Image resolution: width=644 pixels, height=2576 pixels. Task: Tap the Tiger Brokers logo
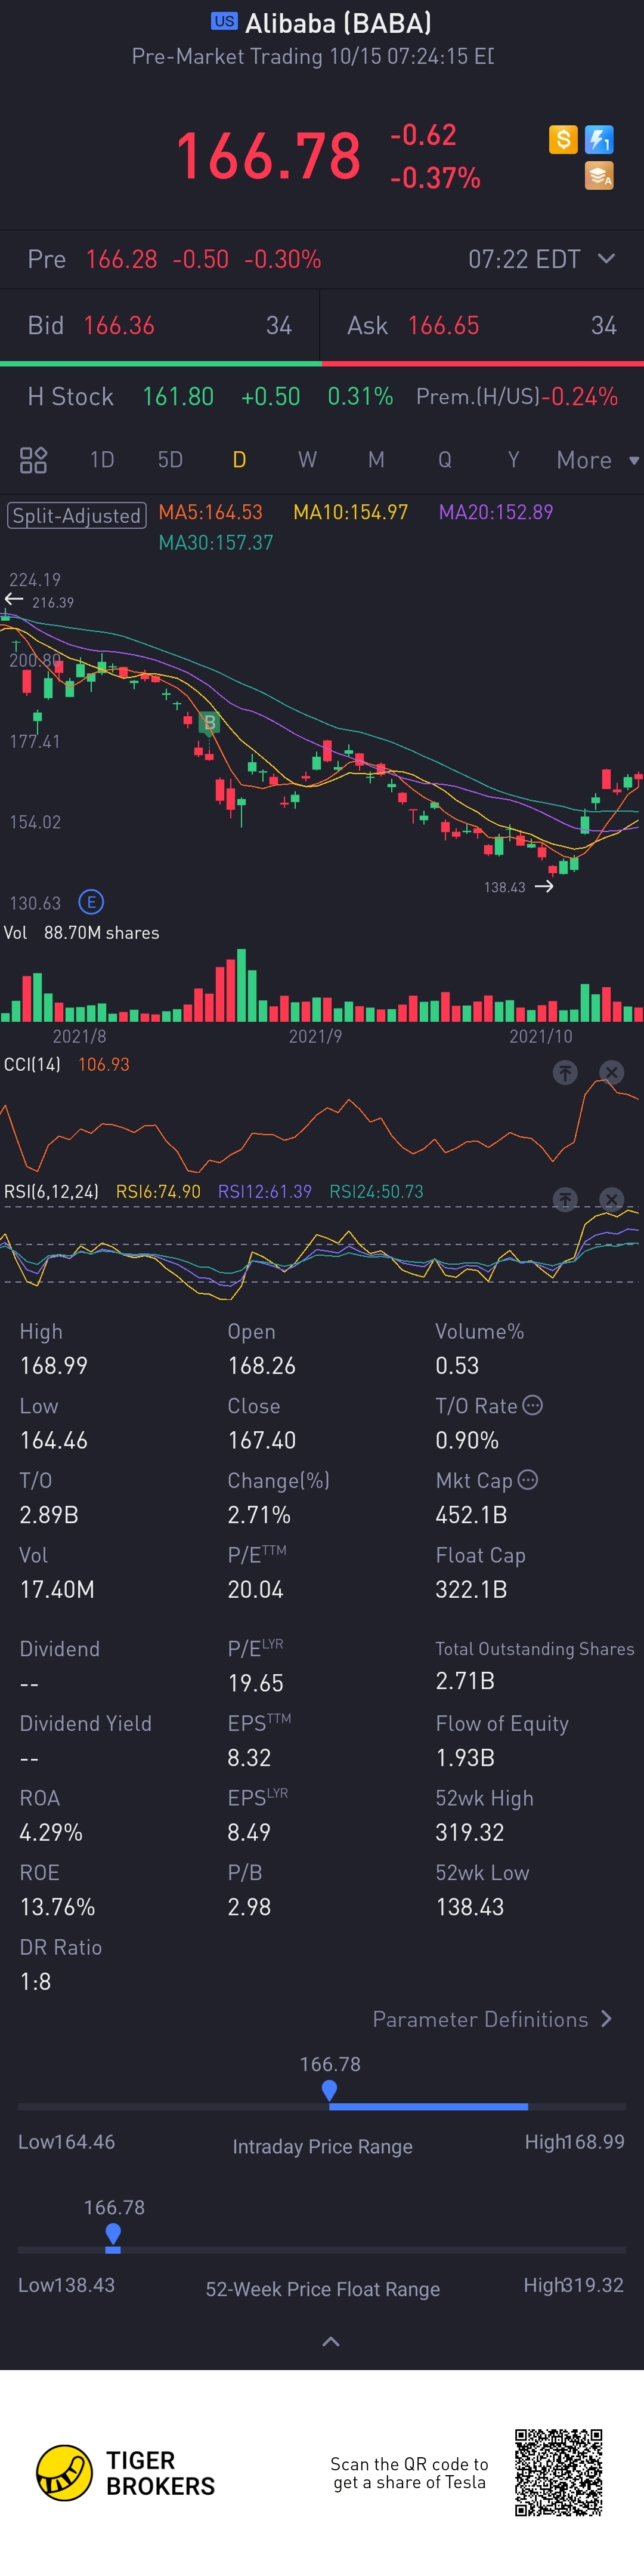(126, 2473)
